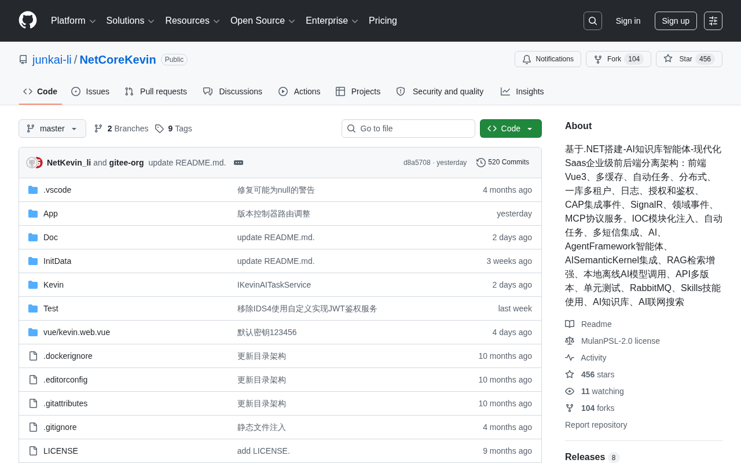
Task: Switch to the Insights tab
Action: 522,91
